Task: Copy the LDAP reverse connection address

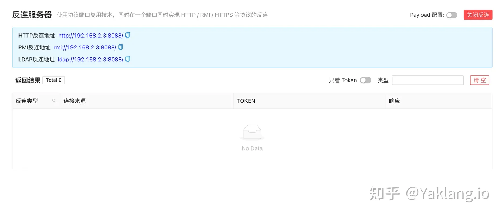Action: click(x=128, y=59)
